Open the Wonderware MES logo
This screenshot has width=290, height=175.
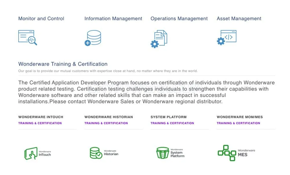pyautogui.click(x=236, y=153)
